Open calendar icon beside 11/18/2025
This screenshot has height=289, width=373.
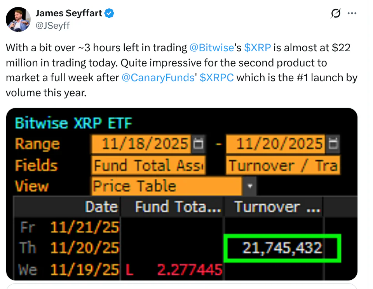pyautogui.click(x=198, y=144)
